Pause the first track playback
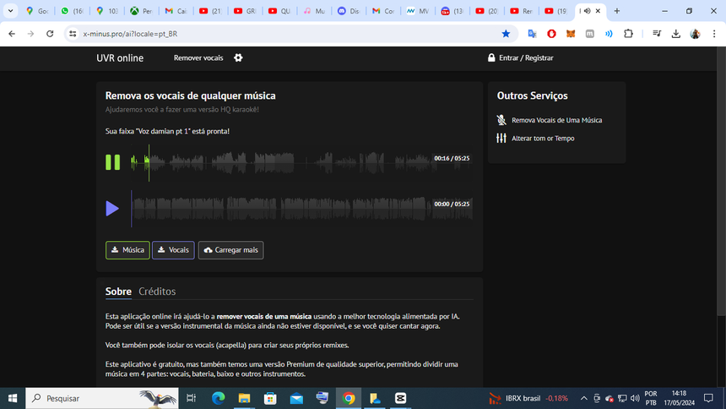Viewport: 726px width, 409px height. coord(112,162)
